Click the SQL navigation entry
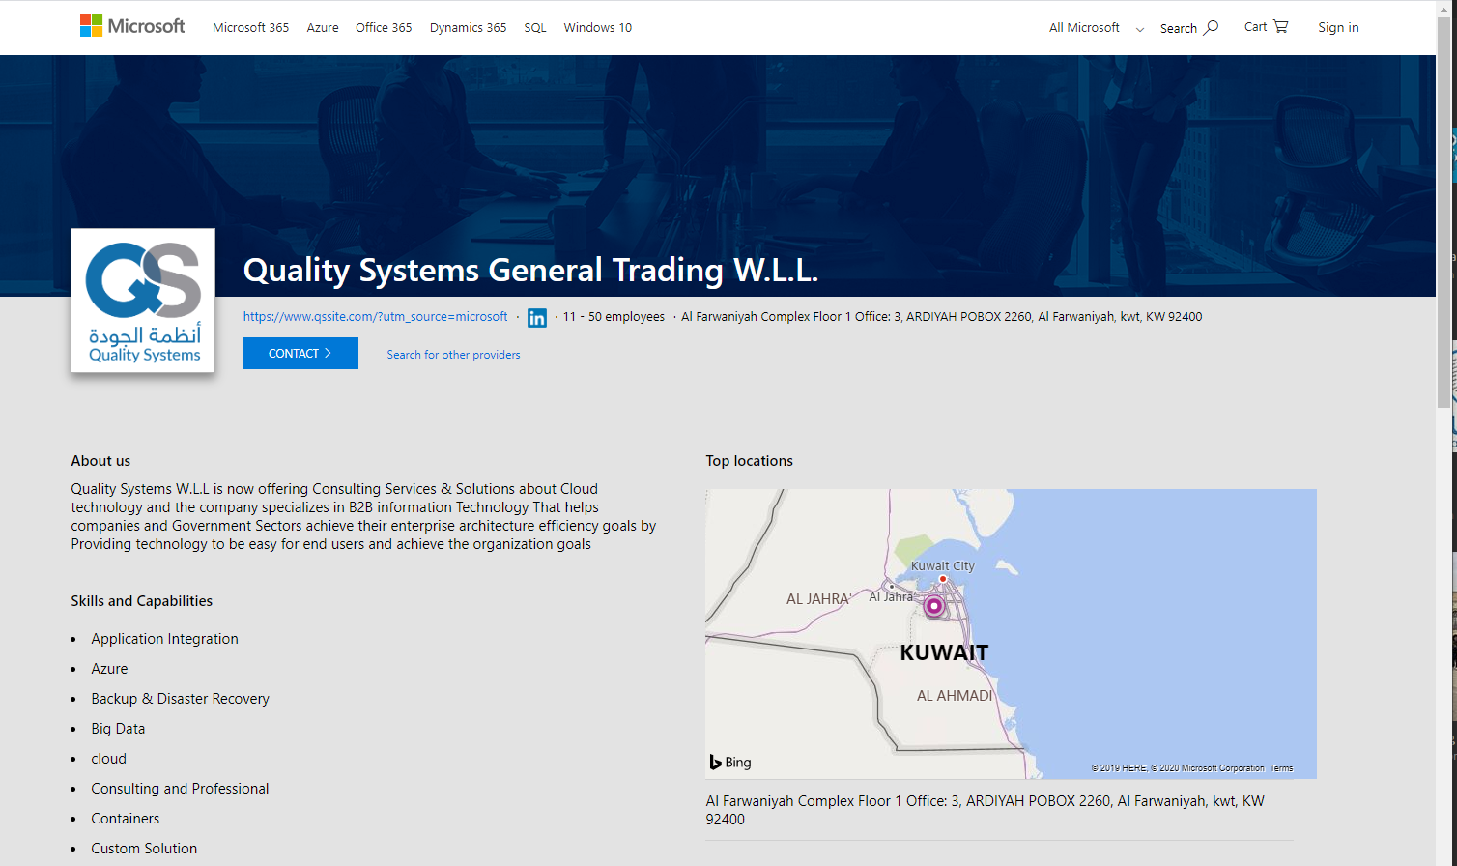The height and width of the screenshot is (866, 1457). pos(534,27)
